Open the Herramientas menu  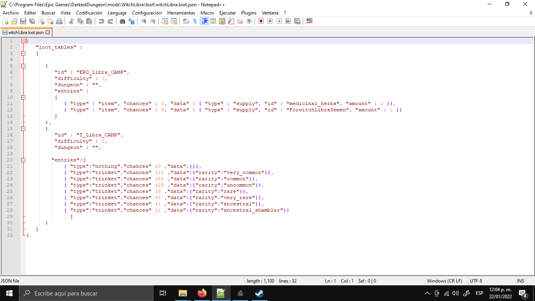pos(181,13)
